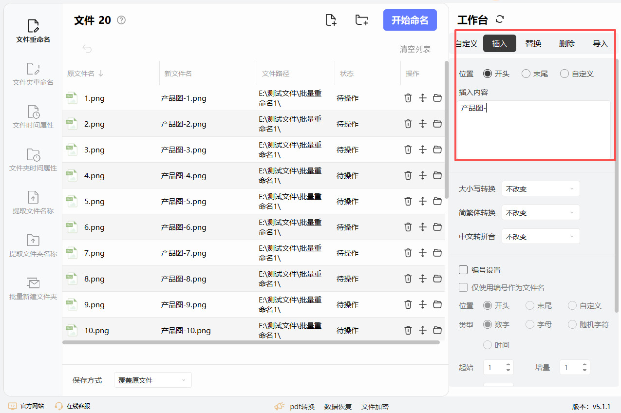Open folder location for 3.png

click(x=437, y=150)
